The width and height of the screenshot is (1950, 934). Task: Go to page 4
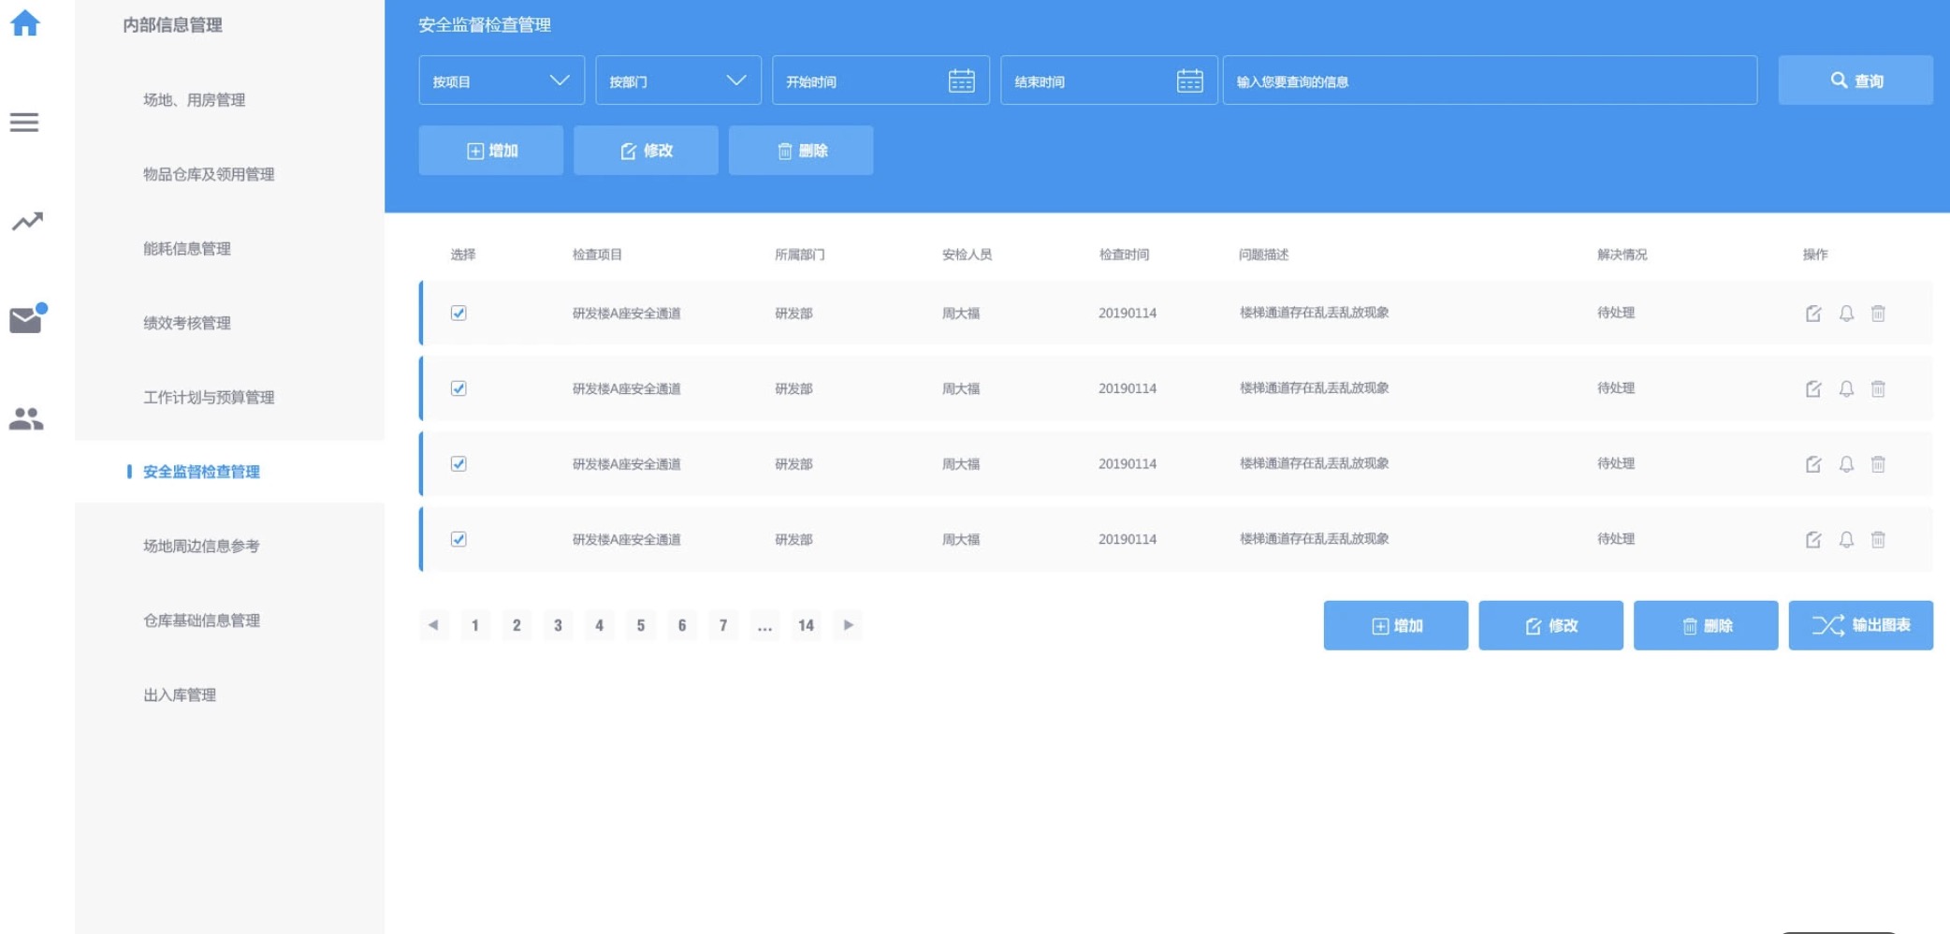[599, 625]
